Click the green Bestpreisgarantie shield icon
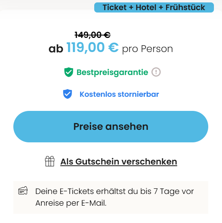 click(x=69, y=72)
